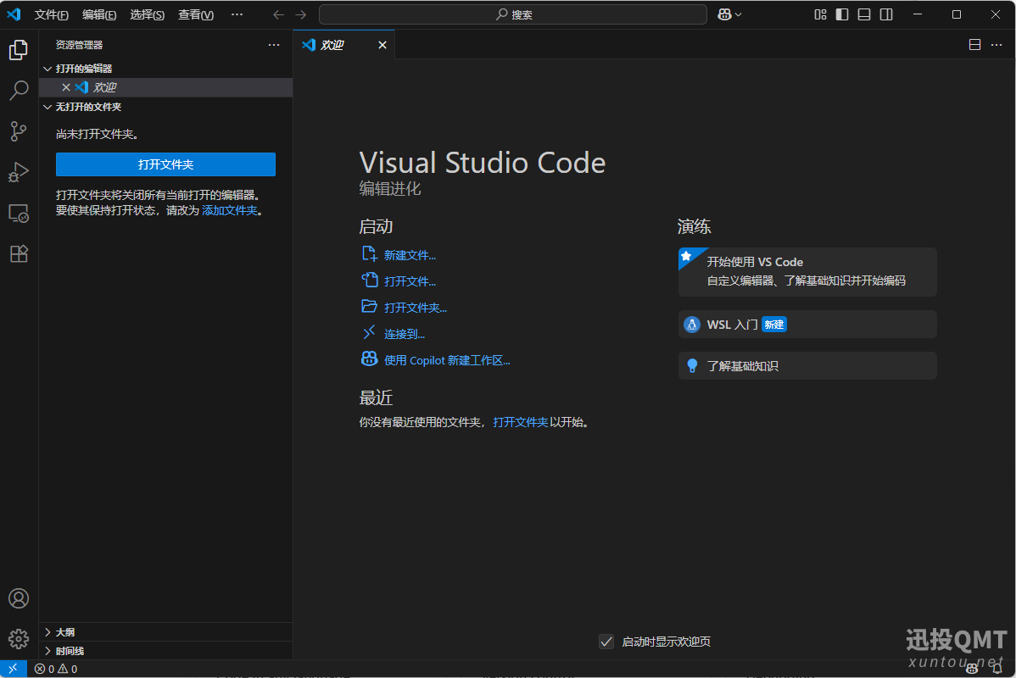The width and height of the screenshot is (1016, 678).
Task: Toggle the bottom panel
Action: pyautogui.click(x=864, y=14)
